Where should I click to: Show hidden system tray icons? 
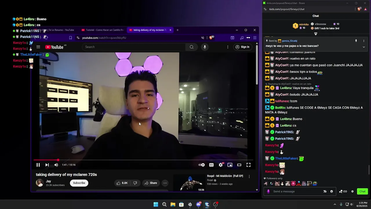[335, 204]
